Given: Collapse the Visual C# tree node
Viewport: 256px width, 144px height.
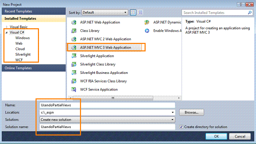Looking at the screenshot, I should pos(6,32).
